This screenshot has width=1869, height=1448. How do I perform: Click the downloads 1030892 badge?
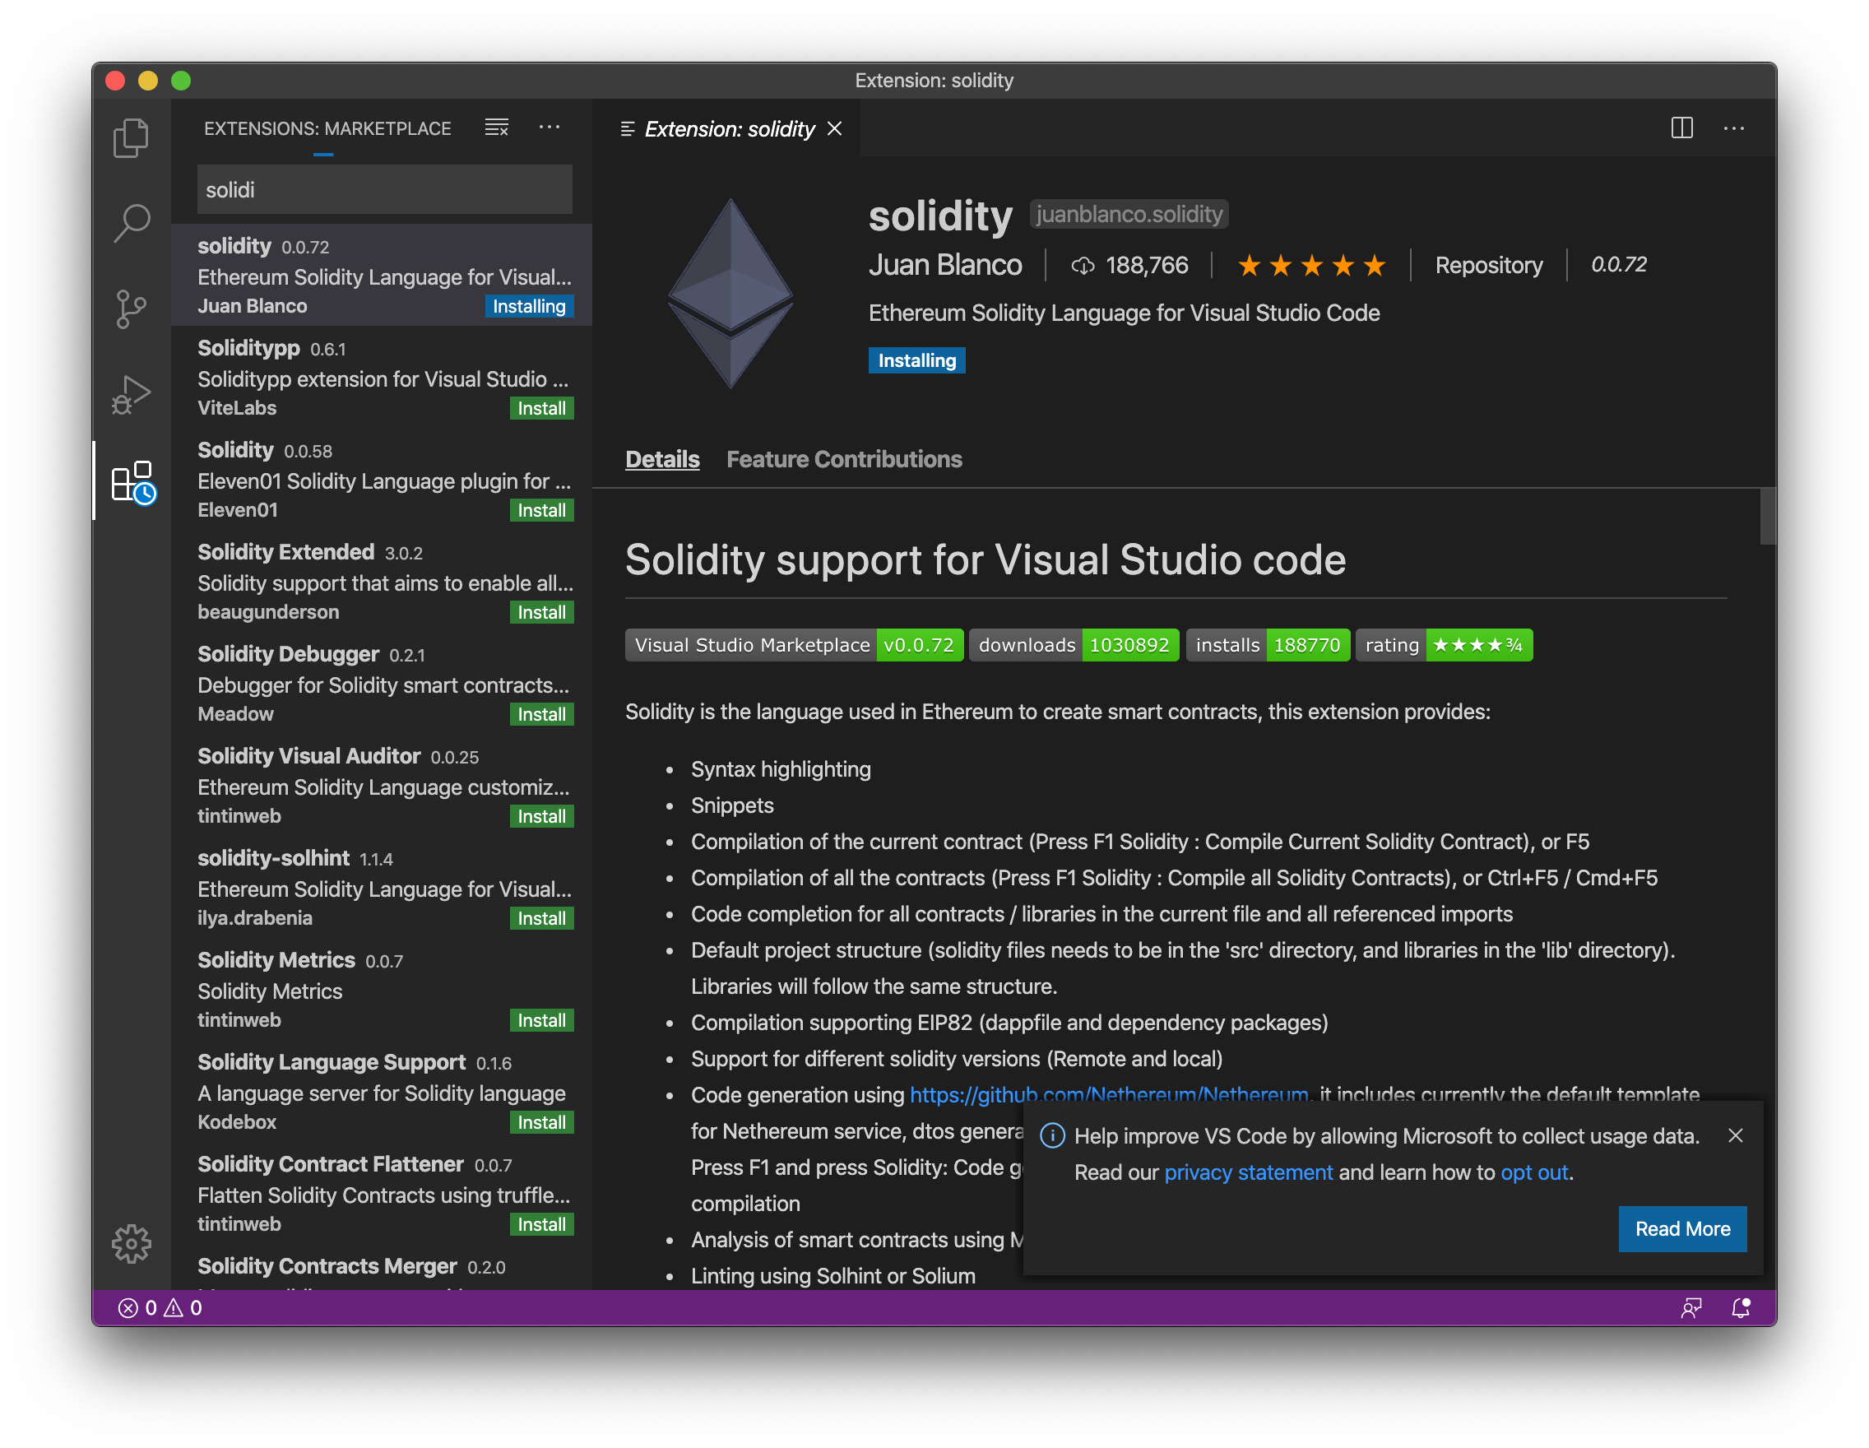pyautogui.click(x=1074, y=645)
